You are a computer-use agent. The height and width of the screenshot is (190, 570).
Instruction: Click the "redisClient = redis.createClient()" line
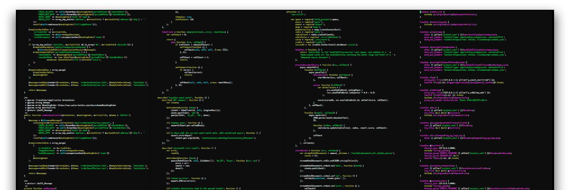click(315, 35)
